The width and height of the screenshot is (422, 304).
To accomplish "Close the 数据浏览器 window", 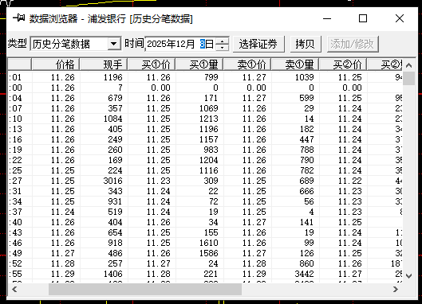I will 400,18.
